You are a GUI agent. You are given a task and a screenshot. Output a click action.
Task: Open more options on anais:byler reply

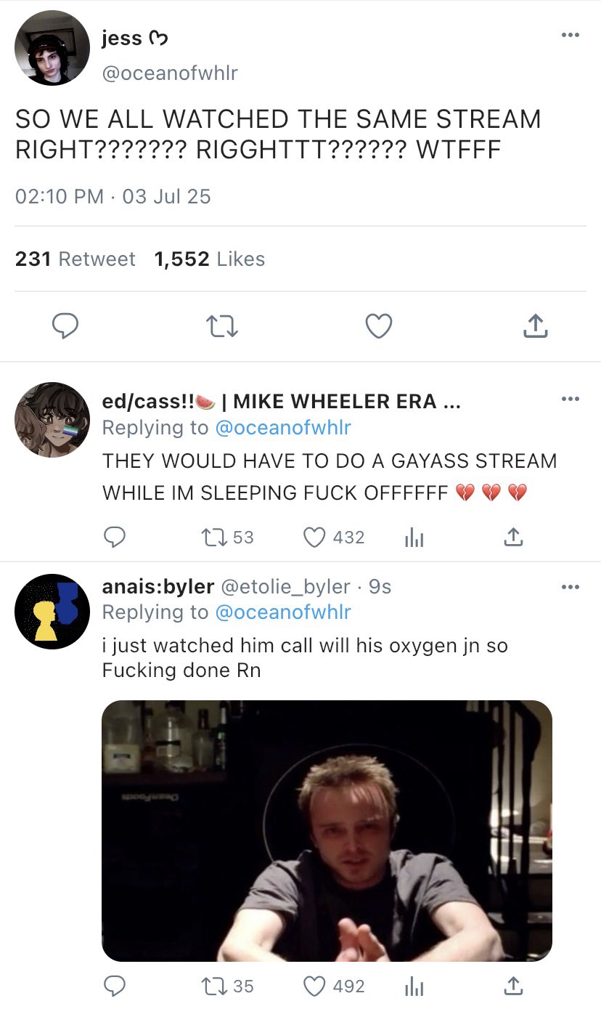[x=571, y=586]
